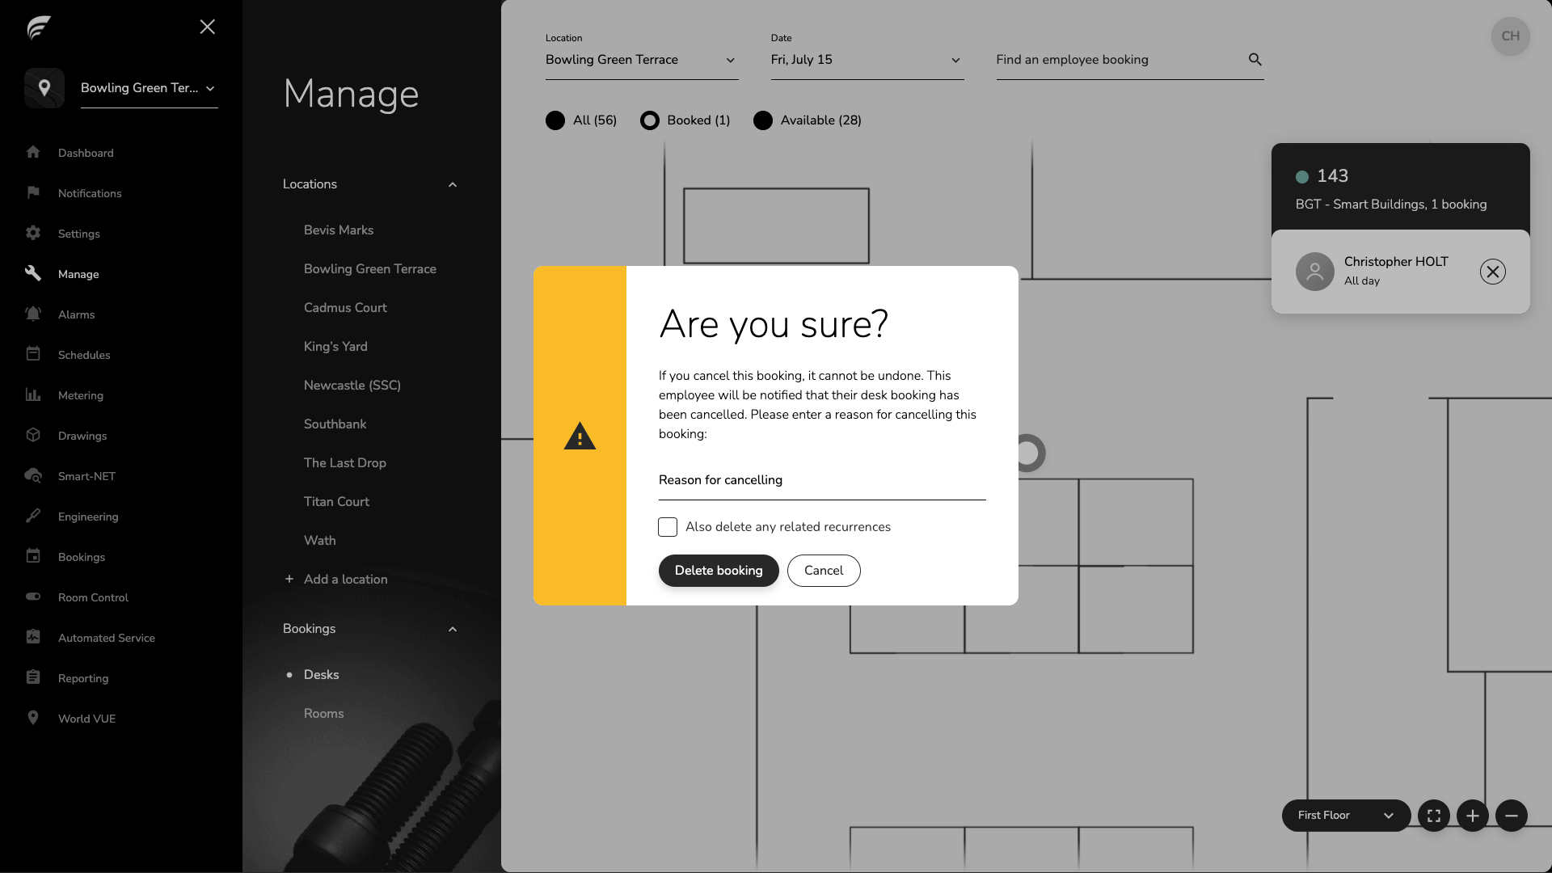This screenshot has height=873, width=1552.
Task: Open Notifications flag icon
Action: pyautogui.click(x=33, y=192)
